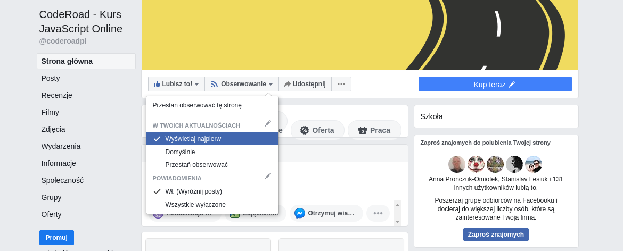Click the three-dots button next to Udostępnij
The width and height of the screenshot is (623, 251).
pos(341,84)
